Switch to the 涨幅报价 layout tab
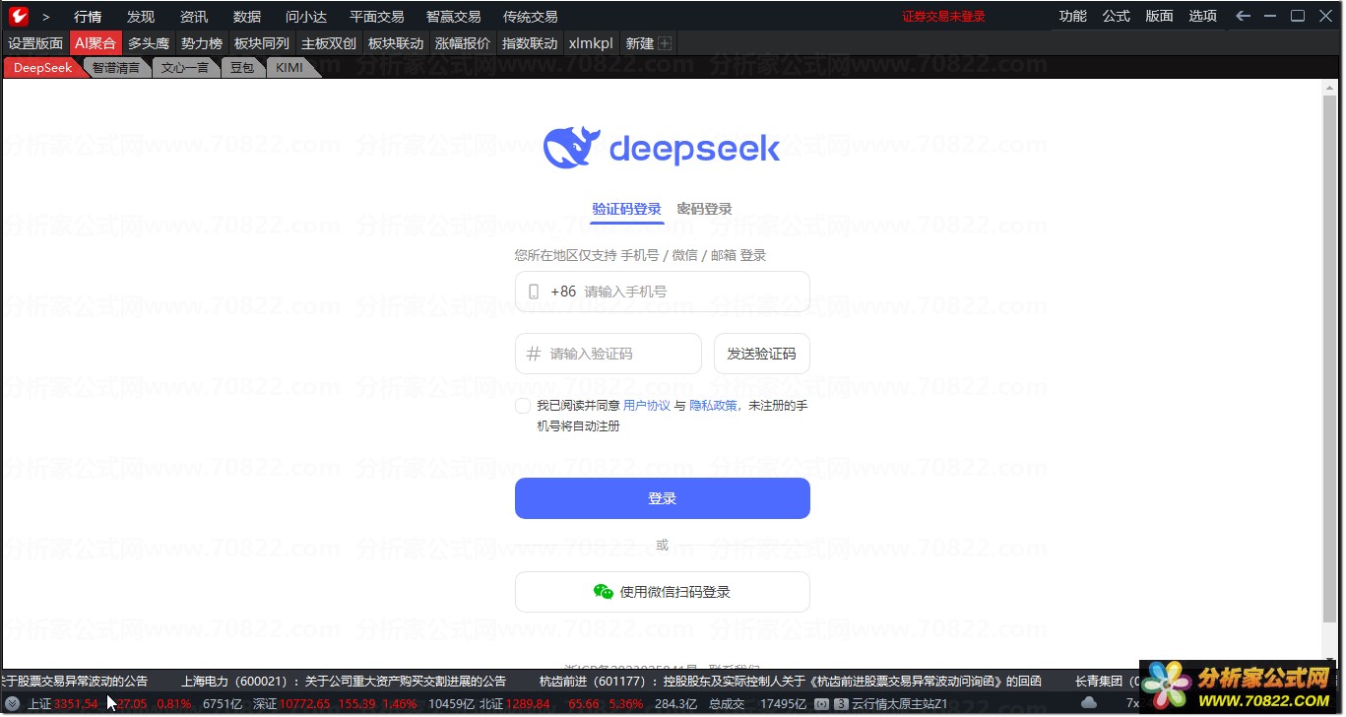The image size is (1346, 717). pyautogui.click(x=463, y=43)
